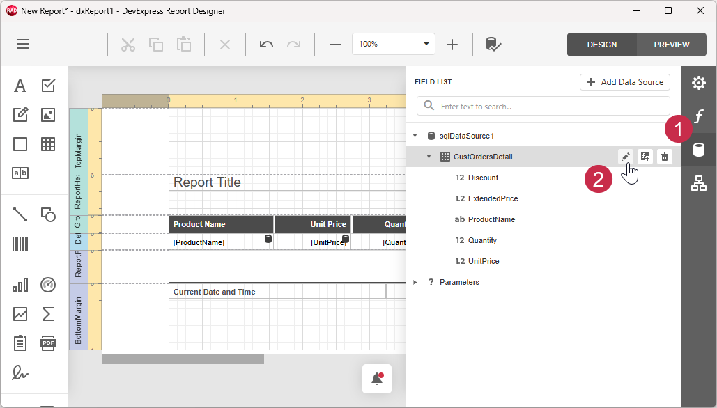Select the Label tool in the toolbox
The width and height of the screenshot is (717, 408).
point(20,85)
